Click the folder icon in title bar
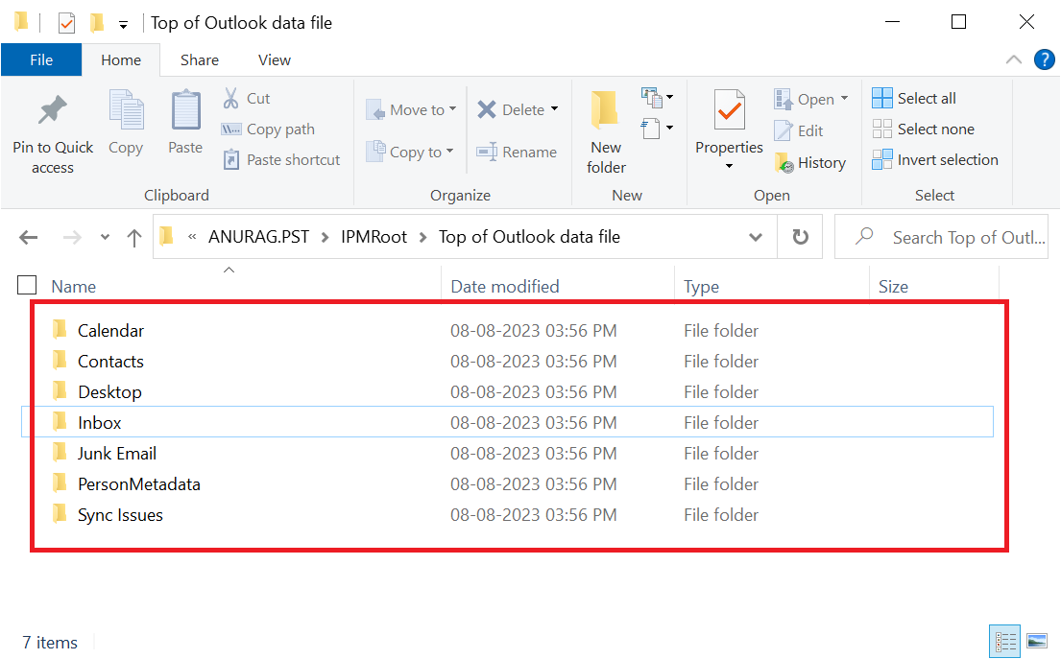 [x=21, y=22]
